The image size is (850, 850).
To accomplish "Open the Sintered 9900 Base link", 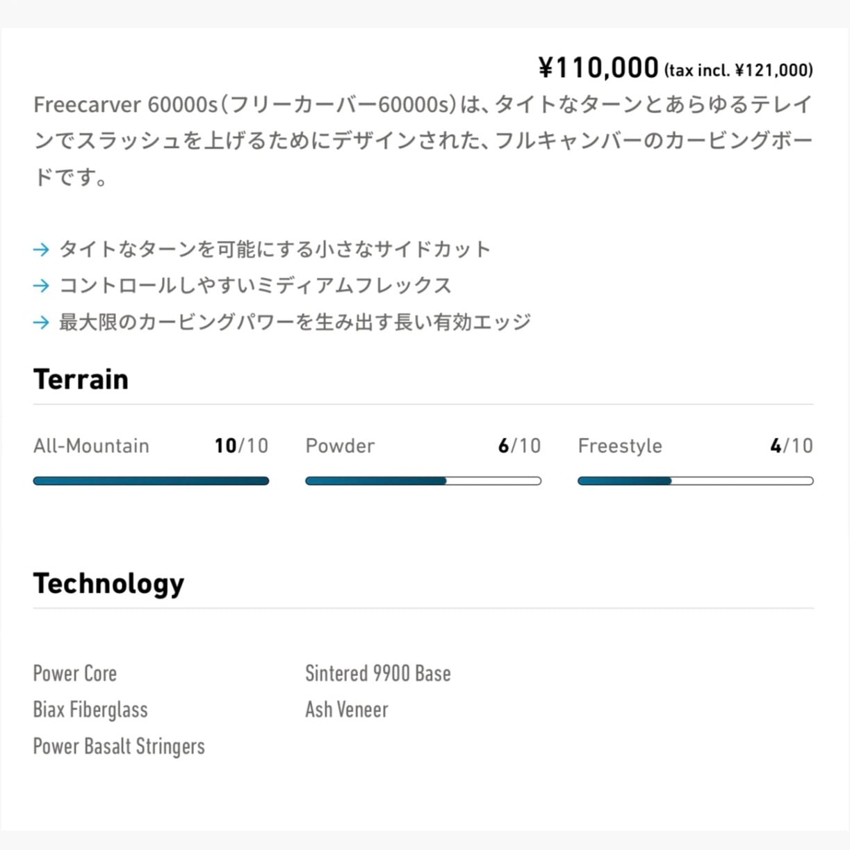I will (377, 673).
